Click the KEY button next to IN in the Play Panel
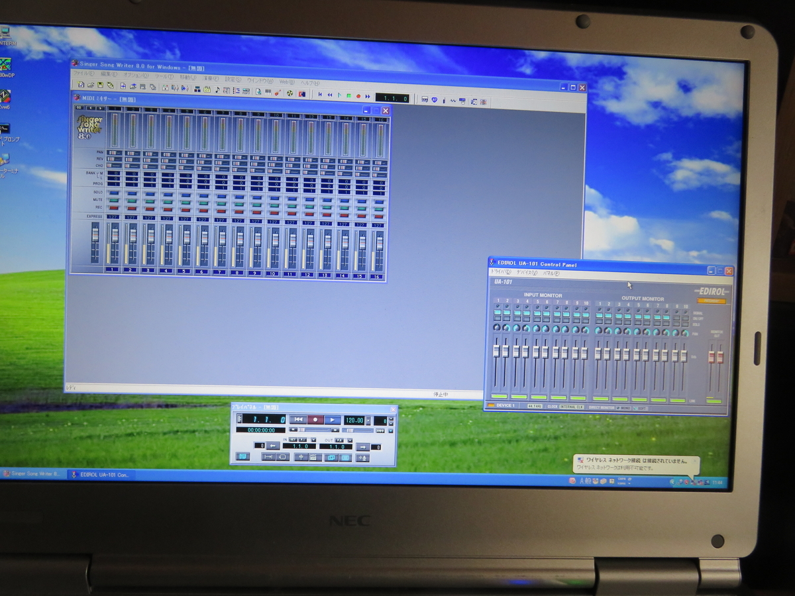This screenshot has height=596, width=795. click(293, 439)
